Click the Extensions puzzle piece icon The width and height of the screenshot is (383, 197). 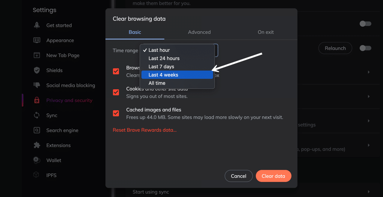[x=37, y=146]
